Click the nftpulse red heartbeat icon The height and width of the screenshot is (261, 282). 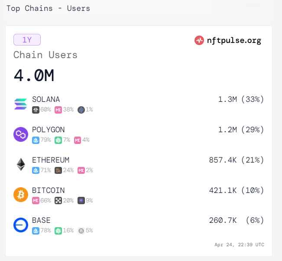click(x=199, y=40)
